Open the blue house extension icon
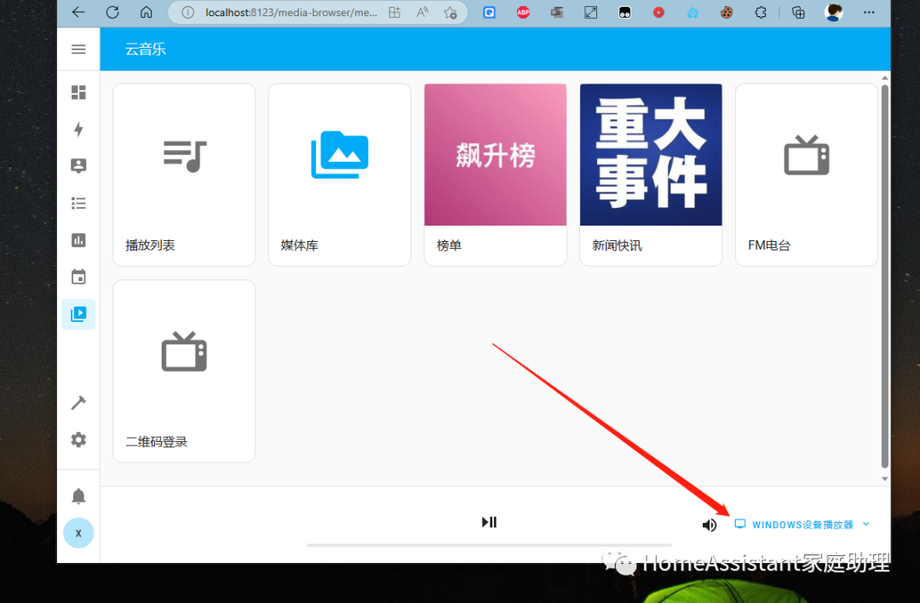The height and width of the screenshot is (603, 920). (693, 12)
